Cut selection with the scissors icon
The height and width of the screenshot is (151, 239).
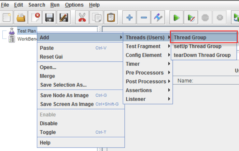click(x=82, y=17)
